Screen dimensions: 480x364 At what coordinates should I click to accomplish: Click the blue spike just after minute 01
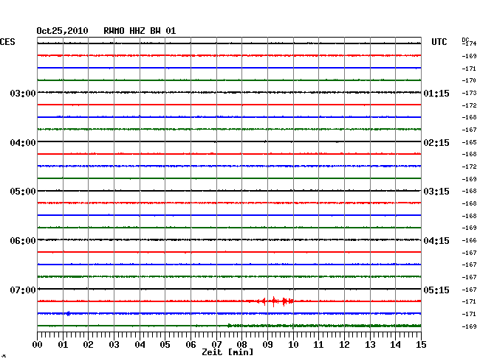68,313
